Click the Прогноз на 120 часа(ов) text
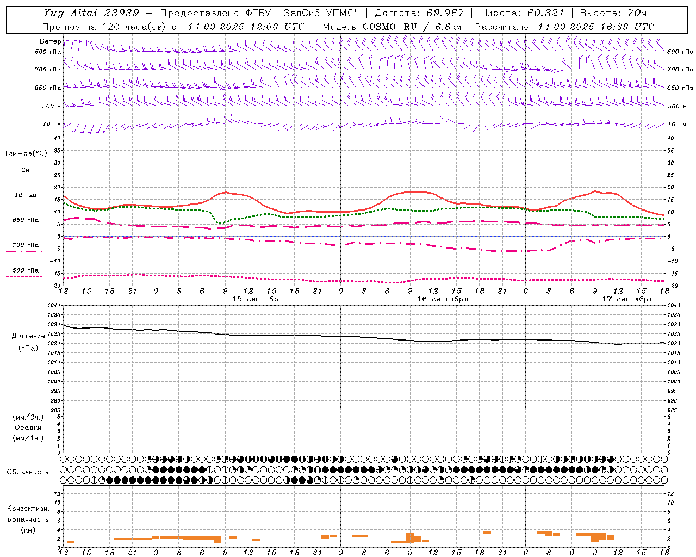This screenshot has width=696, height=557. click(x=104, y=27)
